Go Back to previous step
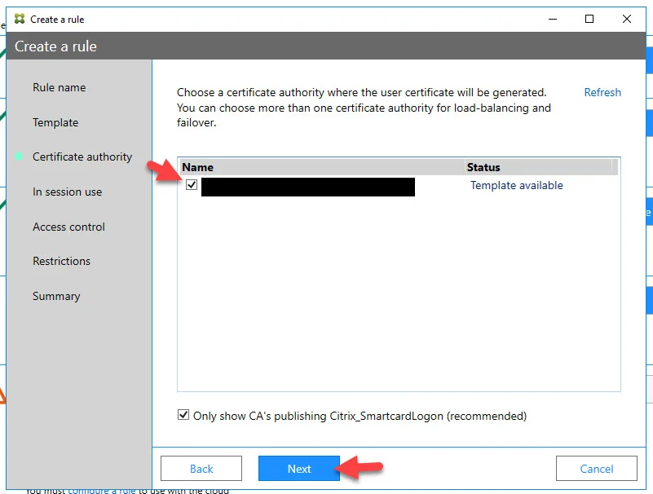Image resolution: width=653 pixels, height=494 pixels. point(201,468)
